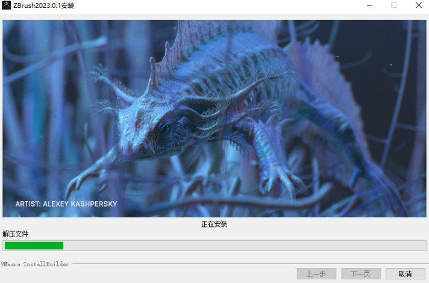Viewport: 429px width, 283px height.
Task: Click the disabled 下一页 next button
Action: (361, 274)
